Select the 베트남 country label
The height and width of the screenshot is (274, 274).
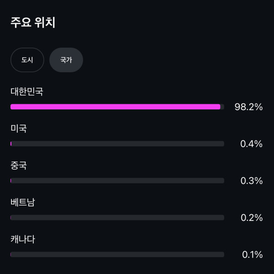click(x=23, y=202)
